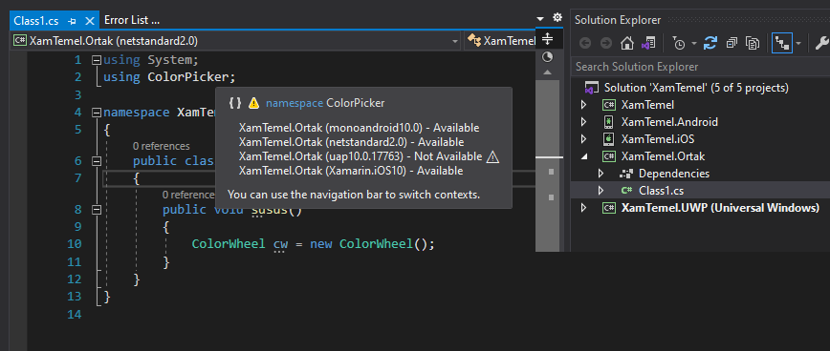The image size is (830, 351).
Task: Open the Pending Changes filter dropdown arrow
Action: pyautogui.click(x=694, y=44)
